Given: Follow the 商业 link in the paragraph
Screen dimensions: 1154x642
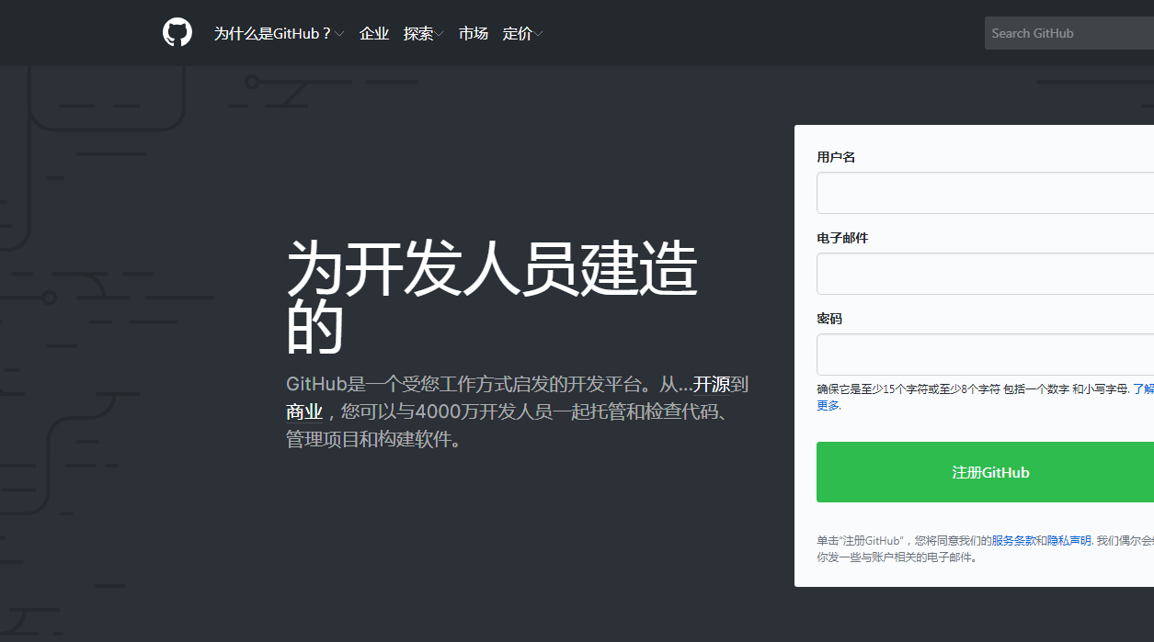Looking at the screenshot, I should 304,411.
